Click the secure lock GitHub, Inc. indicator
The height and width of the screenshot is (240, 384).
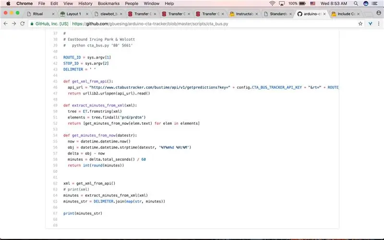pos(49,24)
